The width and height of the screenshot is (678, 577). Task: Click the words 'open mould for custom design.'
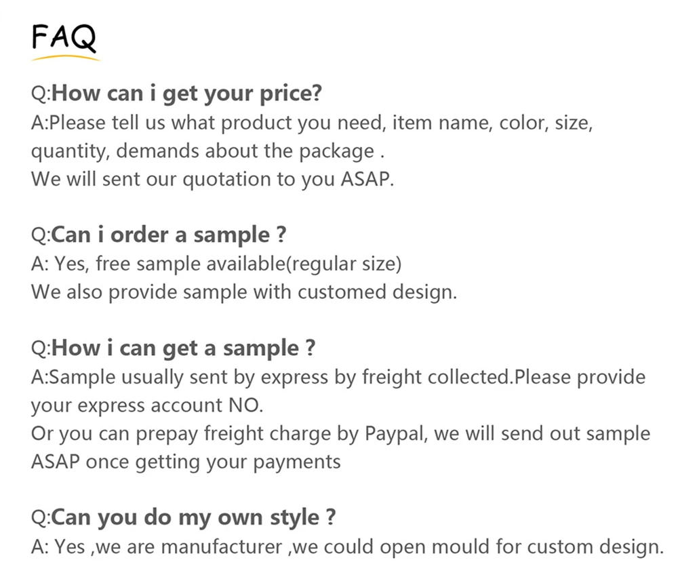tap(522, 546)
